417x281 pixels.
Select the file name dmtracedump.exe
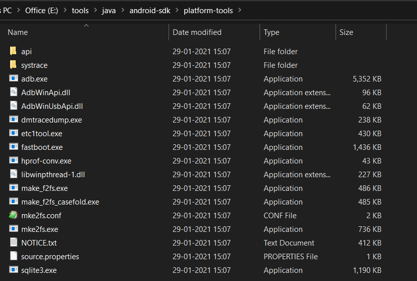pyautogui.click(x=52, y=120)
